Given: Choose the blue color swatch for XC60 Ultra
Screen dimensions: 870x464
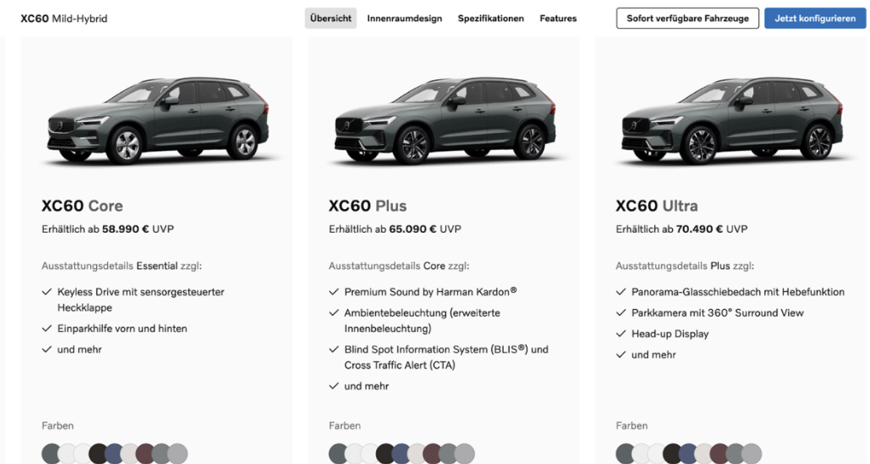Looking at the screenshot, I should pyautogui.click(x=688, y=453).
